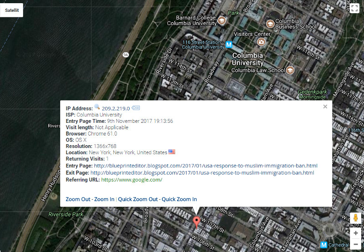Open IP address 209.2.219.0 link
The height and width of the screenshot is (252, 364).
coord(116,108)
